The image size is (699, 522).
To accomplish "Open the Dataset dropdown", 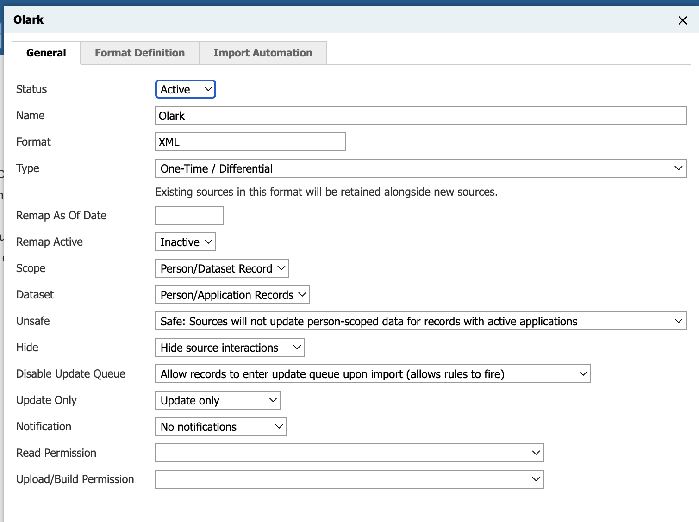I will pyautogui.click(x=232, y=295).
